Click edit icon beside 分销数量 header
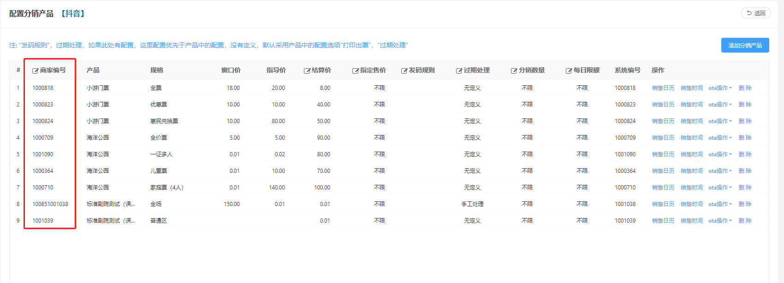The image size is (784, 283). pyautogui.click(x=514, y=71)
